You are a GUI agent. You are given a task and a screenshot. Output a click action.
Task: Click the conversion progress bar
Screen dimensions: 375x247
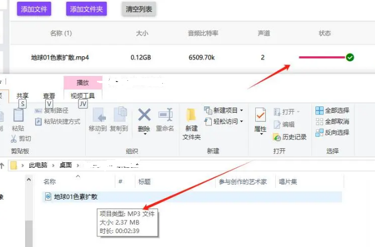pos(322,57)
